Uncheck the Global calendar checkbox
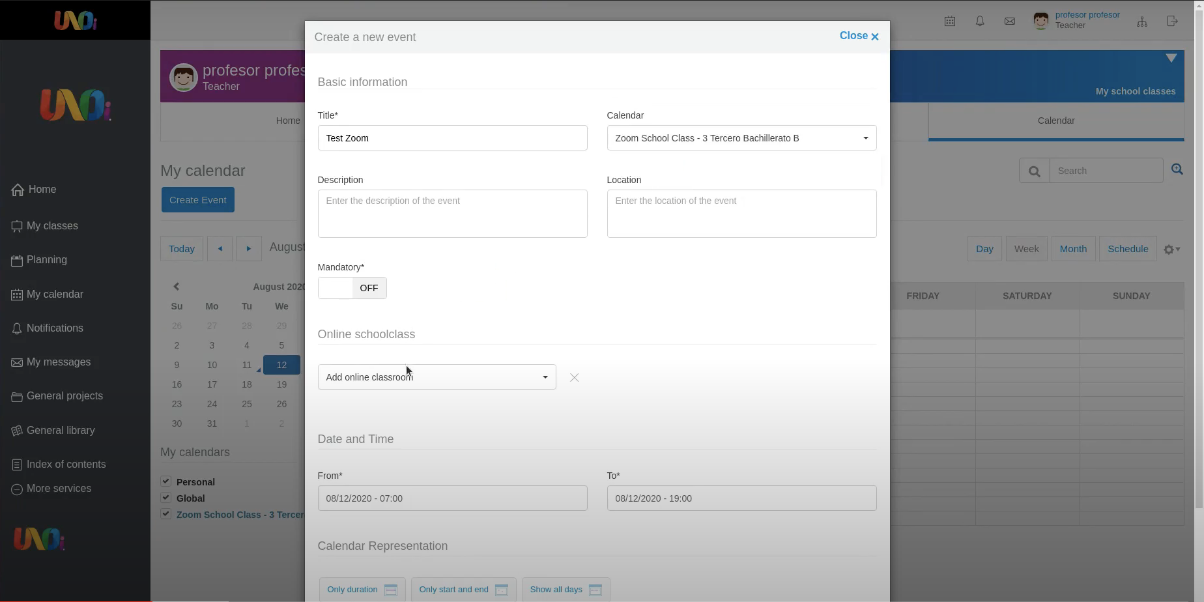Screen dimensions: 1204x602 pos(165,498)
